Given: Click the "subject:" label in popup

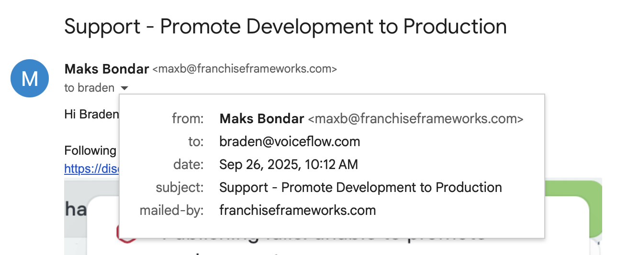Looking at the screenshot, I should [x=179, y=188].
